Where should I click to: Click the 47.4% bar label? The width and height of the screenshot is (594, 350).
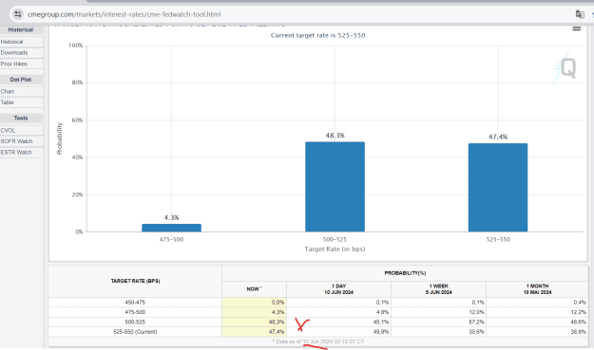point(498,137)
